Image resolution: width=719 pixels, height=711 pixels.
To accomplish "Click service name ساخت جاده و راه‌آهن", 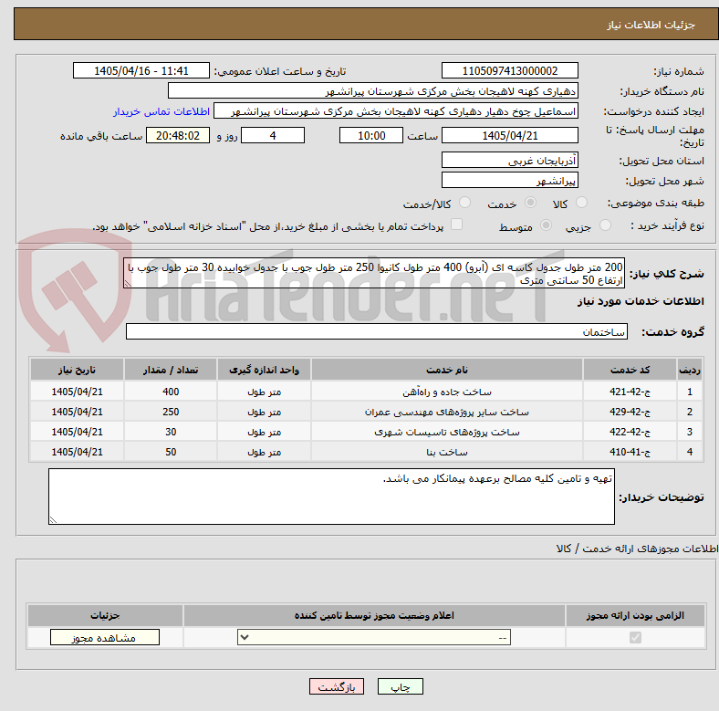I will (446, 392).
